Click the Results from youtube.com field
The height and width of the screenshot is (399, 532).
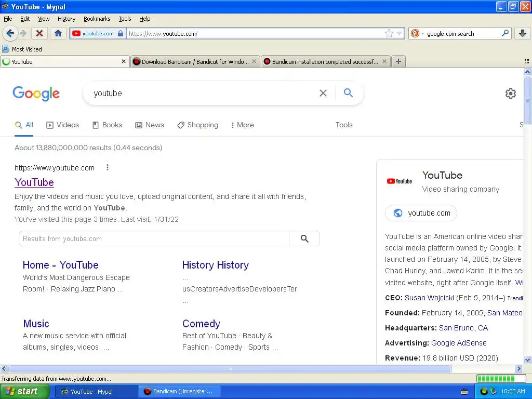click(x=154, y=238)
